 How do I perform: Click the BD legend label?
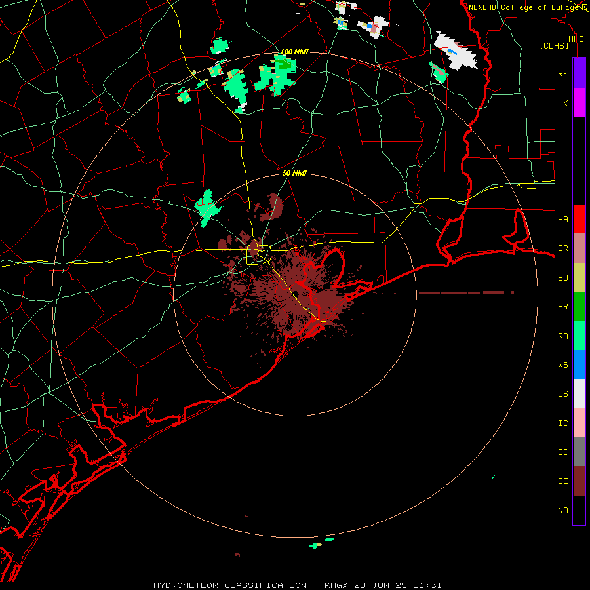562,278
